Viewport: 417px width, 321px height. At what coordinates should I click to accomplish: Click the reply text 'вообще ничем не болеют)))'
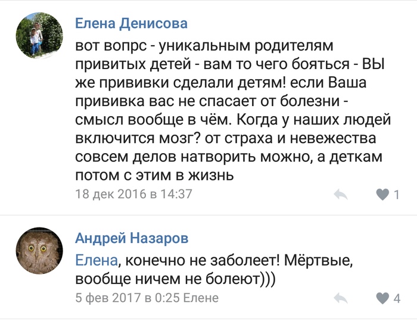click(176, 279)
